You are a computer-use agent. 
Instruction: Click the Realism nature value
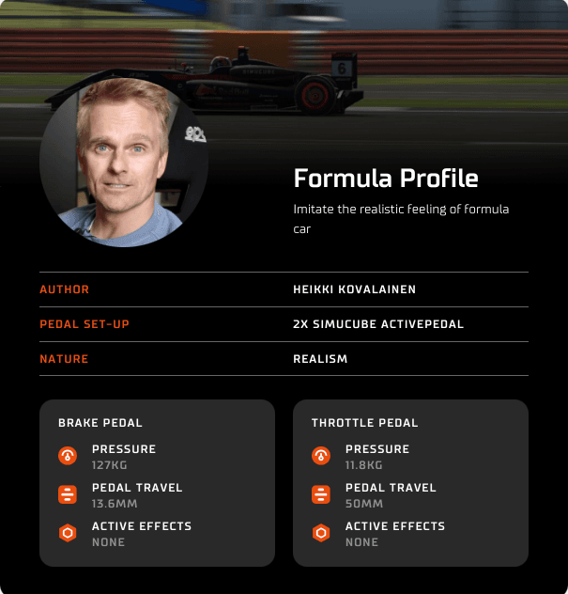click(320, 359)
